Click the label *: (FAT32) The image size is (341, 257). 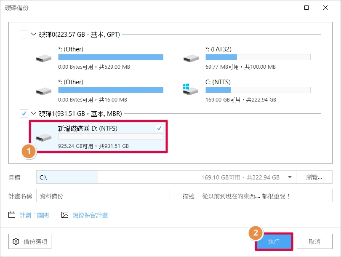click(x=218, y=49)
